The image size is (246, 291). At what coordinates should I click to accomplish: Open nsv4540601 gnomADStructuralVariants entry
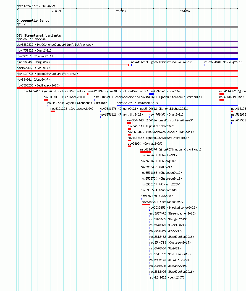pos(171,97)
